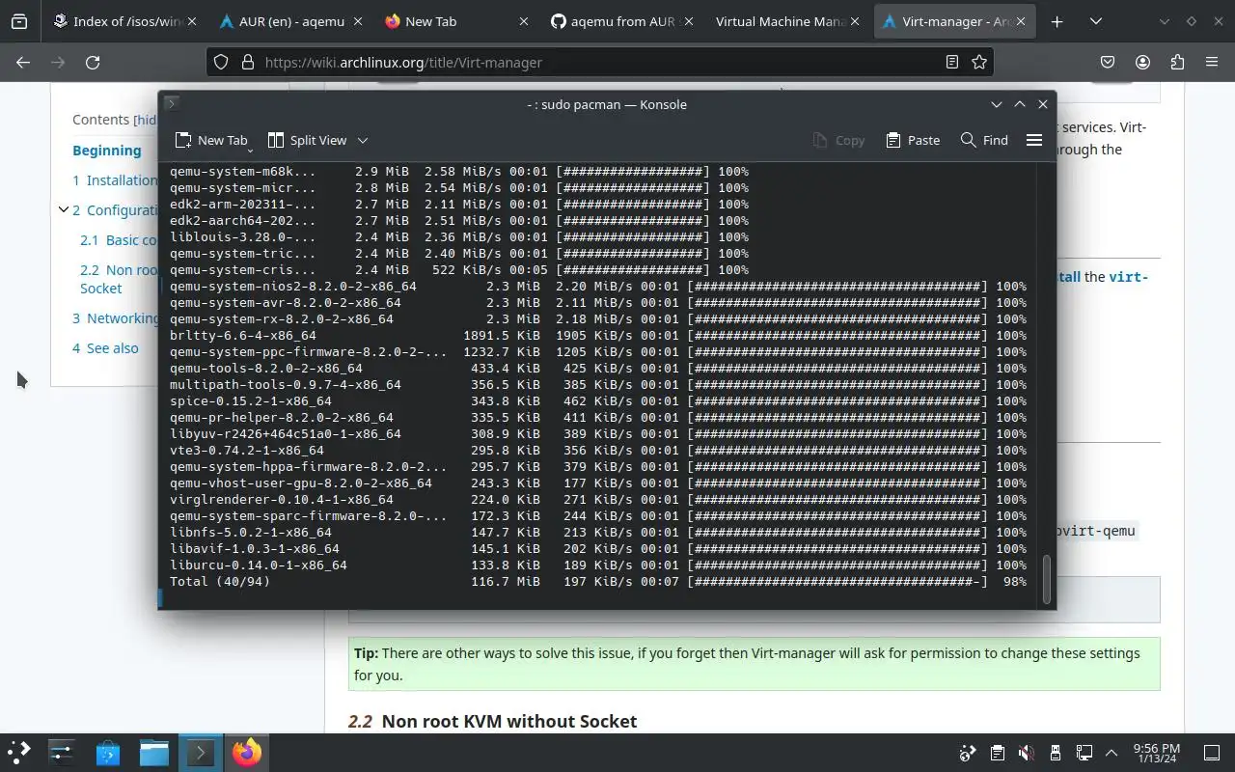This screenshot has height=772, width=1235.
Task: Click the muted volume tray icon
Action: pos(1027,753)
